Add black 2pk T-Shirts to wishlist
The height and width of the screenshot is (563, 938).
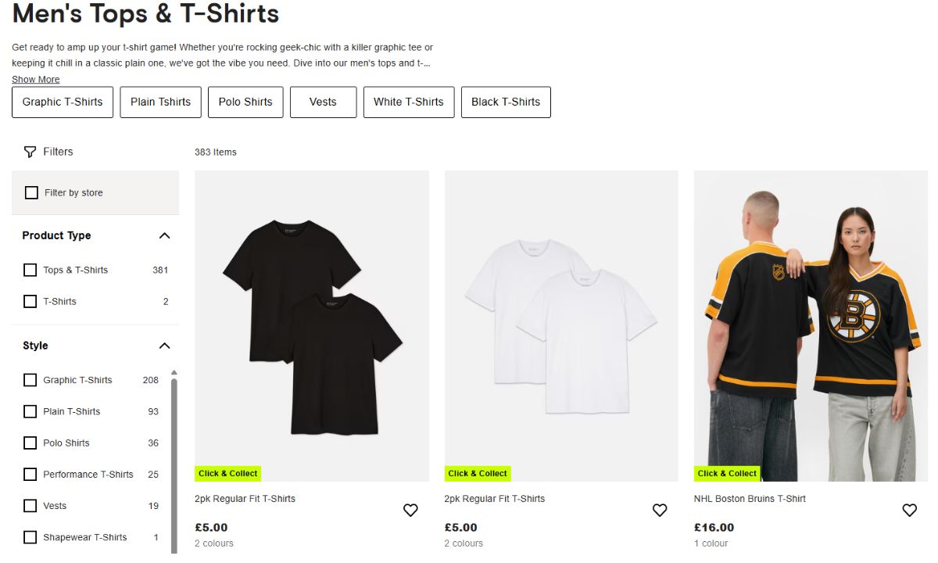coord(410,510)
